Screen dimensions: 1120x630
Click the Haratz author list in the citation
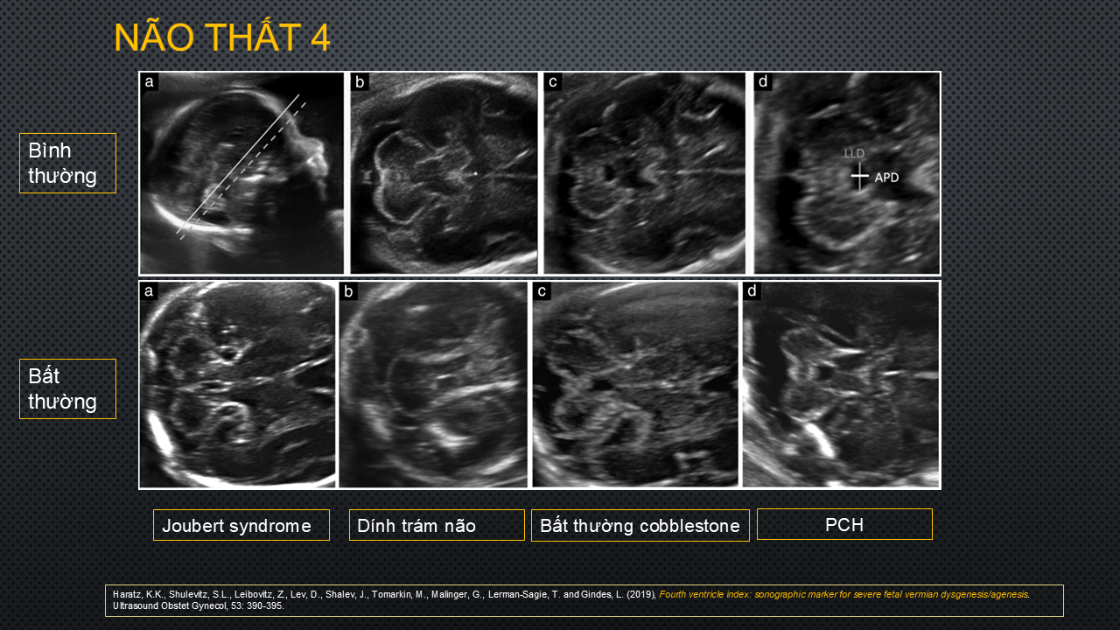point(367,594)
